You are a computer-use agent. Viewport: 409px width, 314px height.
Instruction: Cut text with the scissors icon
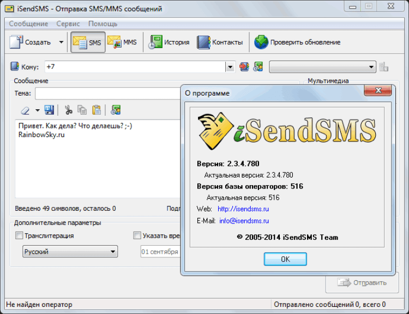point(68,110)
